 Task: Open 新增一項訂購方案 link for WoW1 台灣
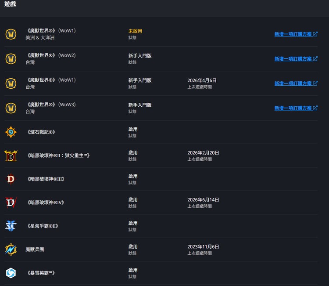296,83
